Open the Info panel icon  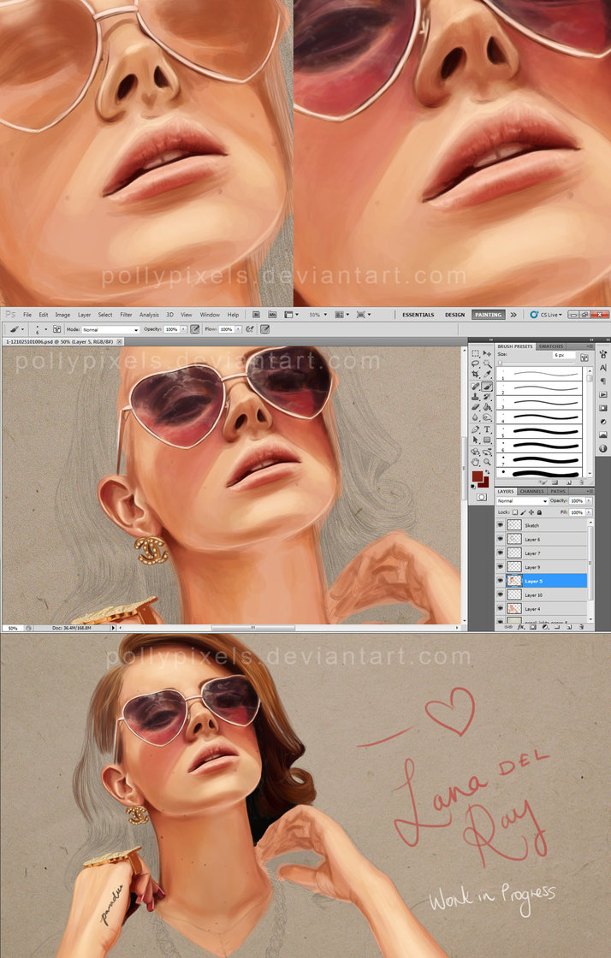tap(603, 448)
